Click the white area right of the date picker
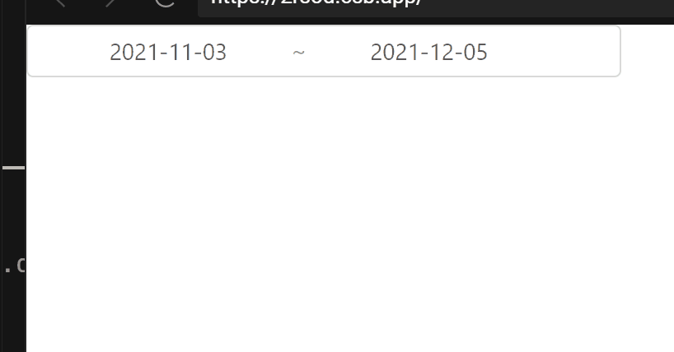The height and width of the screenshot is (352, 674). 648,52
